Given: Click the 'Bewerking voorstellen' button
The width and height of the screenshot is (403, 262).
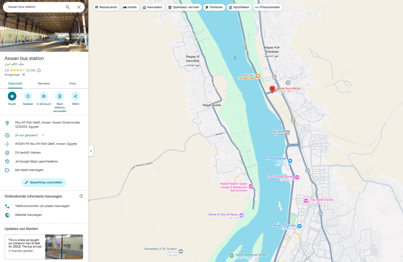Looking at the screenshot, I should pyautogui.click(x=44, y=182).
